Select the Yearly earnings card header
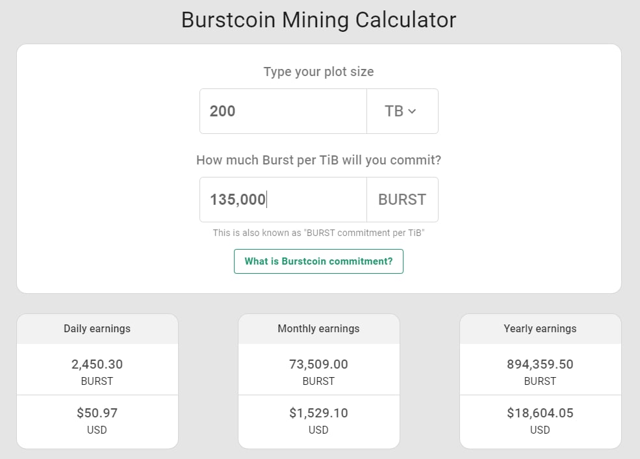The height and width of the screenshot is (459, 640). tap(540, 328)
